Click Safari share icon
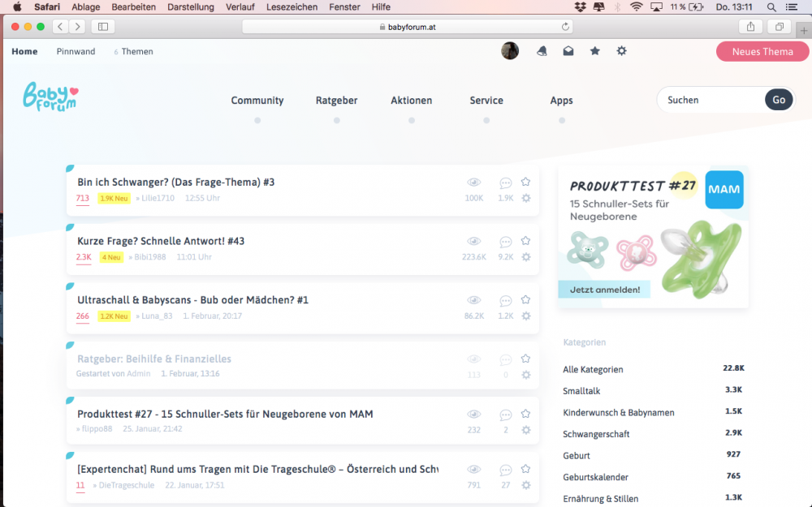812x507 pixels. 750,27
